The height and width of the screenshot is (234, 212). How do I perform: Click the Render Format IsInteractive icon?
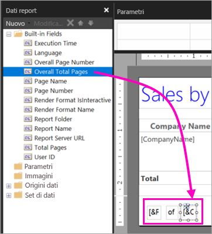point(28,100)
